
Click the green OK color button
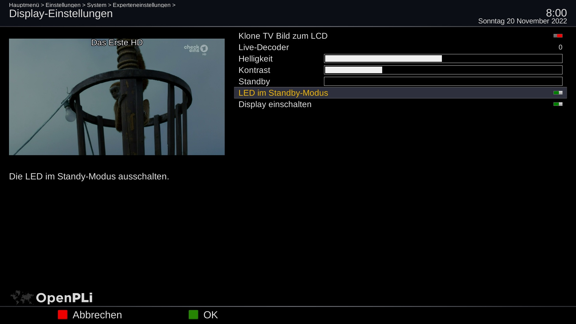pyautogui.click(x=193, y=315)
